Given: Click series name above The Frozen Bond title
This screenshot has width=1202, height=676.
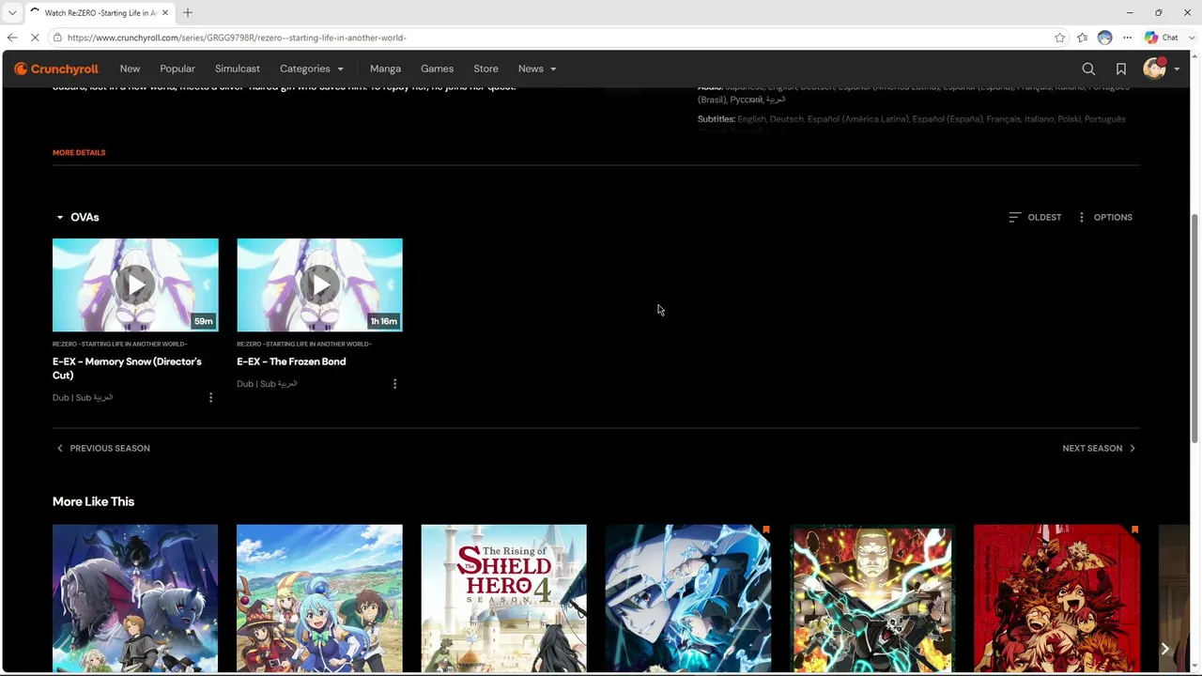Looking at the screenshot, I should tap(304, 344).
